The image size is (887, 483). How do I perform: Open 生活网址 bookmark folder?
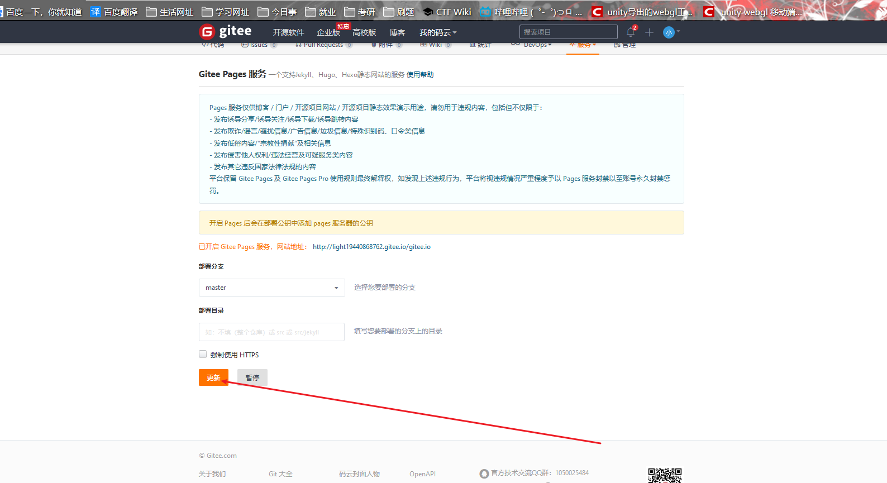point(169,12)
